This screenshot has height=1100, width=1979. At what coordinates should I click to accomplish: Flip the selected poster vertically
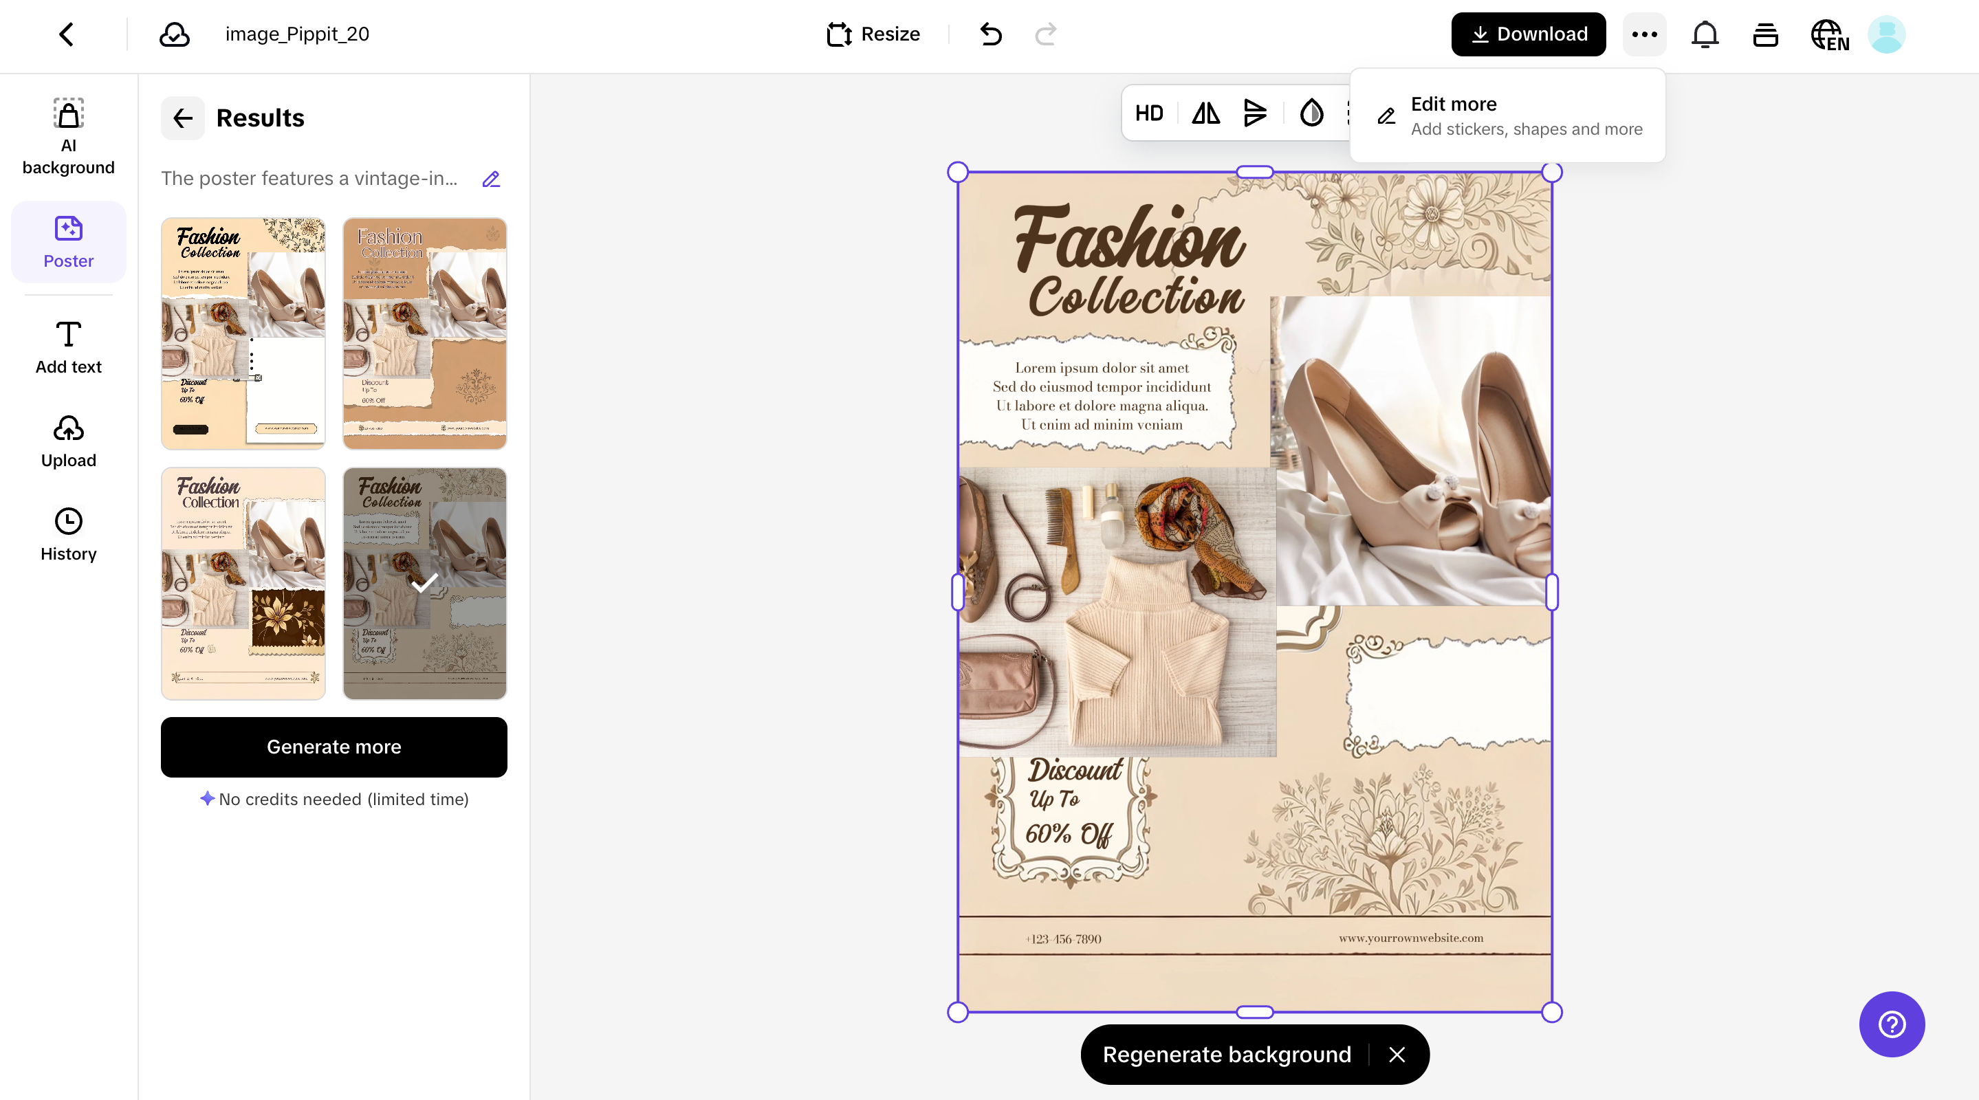1256,113
